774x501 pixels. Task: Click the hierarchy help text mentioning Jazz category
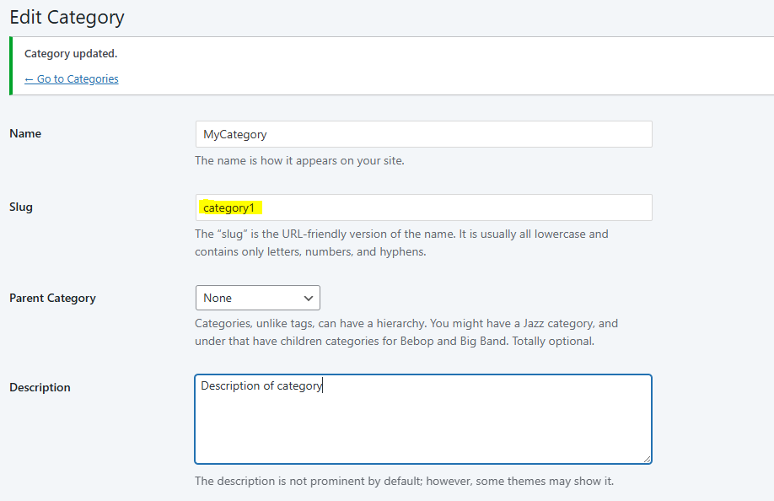point(406,332)
